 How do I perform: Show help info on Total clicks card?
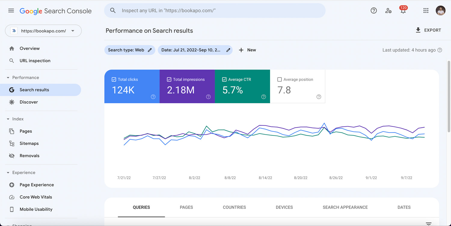153,97
